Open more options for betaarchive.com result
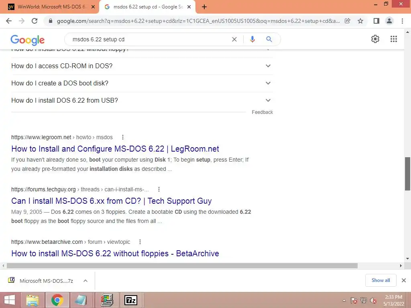Screen dimensions: 411x308 pyautogui.click(x=140, y=242)
